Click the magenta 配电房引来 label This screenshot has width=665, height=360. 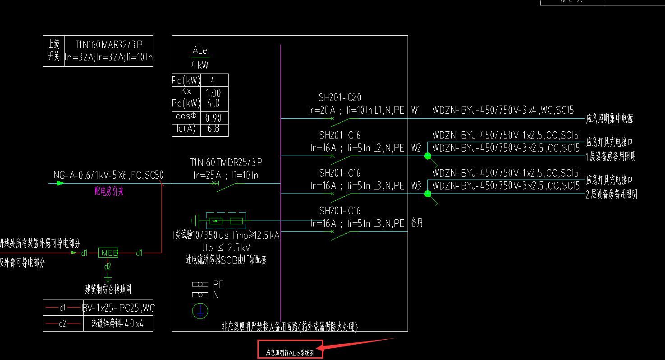109,191
